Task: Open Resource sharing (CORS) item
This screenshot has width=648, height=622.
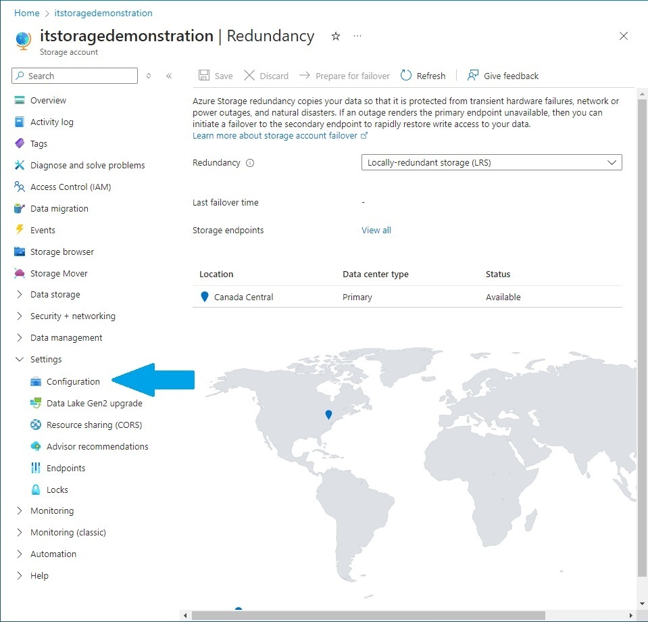Action: coord(94,425)
